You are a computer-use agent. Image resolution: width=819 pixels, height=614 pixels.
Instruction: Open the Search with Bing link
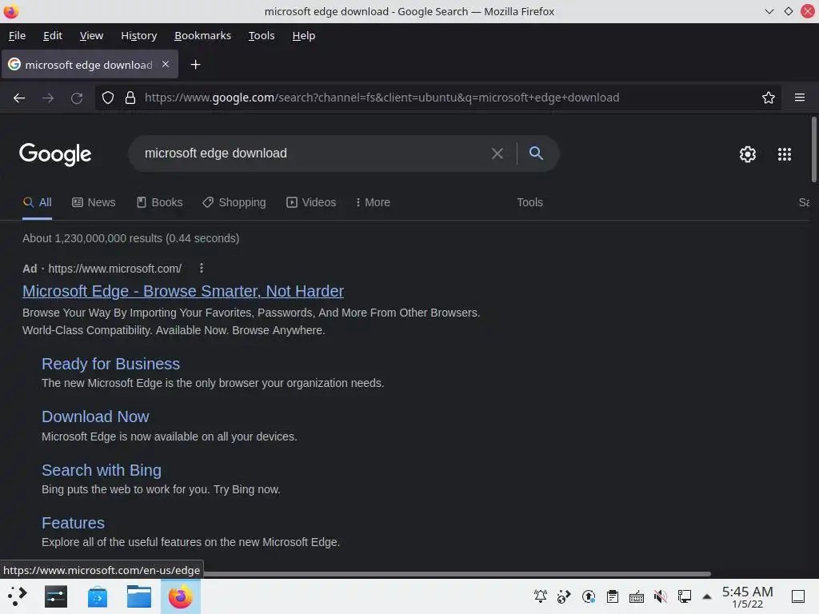click(102, 470)
